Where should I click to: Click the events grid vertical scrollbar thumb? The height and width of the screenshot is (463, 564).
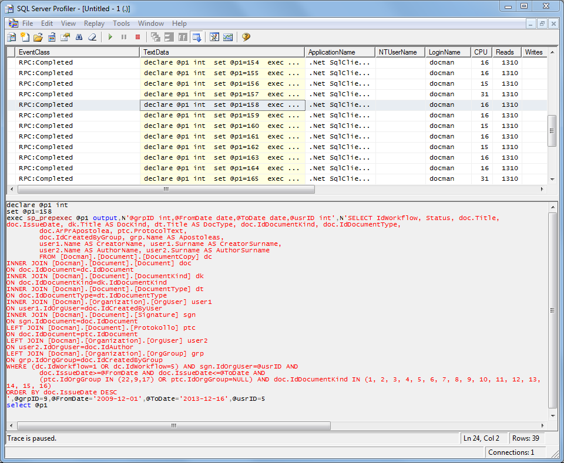pos(552,131)
